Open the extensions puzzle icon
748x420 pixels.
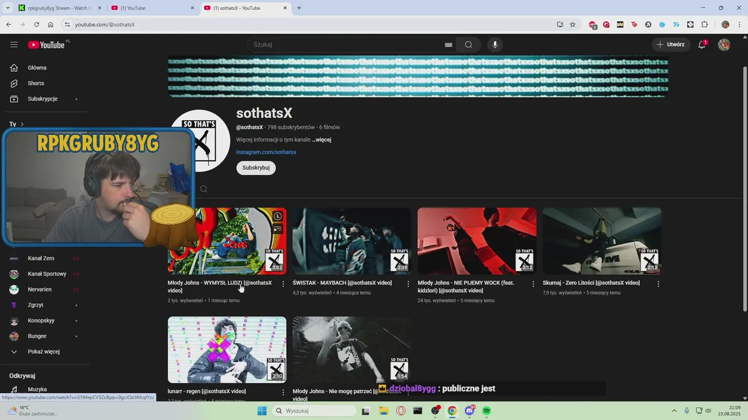pos(704,24)
